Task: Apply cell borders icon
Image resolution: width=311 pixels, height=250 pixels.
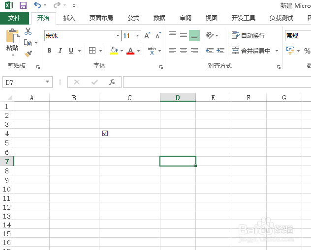Action: coord(92,51)
